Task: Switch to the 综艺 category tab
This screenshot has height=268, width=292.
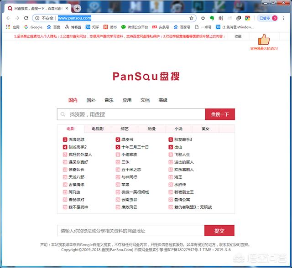Action: 125,129
